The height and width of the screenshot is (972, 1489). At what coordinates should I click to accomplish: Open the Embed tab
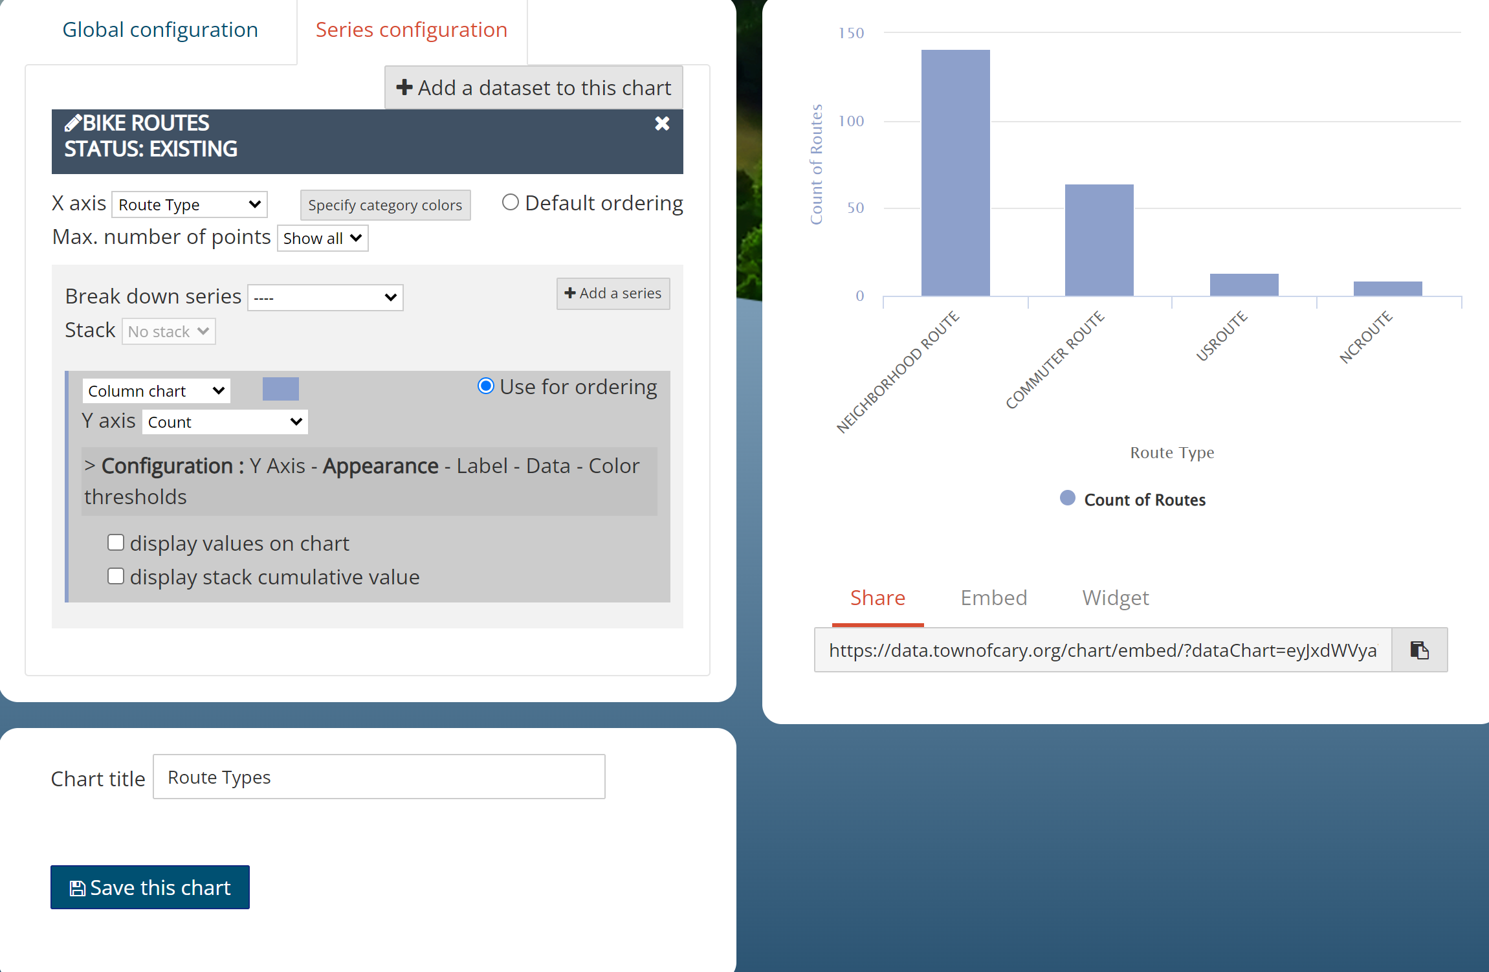tap(993, 597)
